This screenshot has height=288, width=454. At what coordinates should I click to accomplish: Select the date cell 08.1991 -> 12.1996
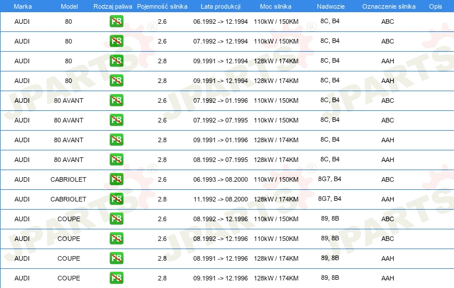(221, 258)
